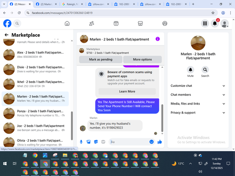235x176 pixels.
Task: Expand Media, files and links section
Action: 198,104
